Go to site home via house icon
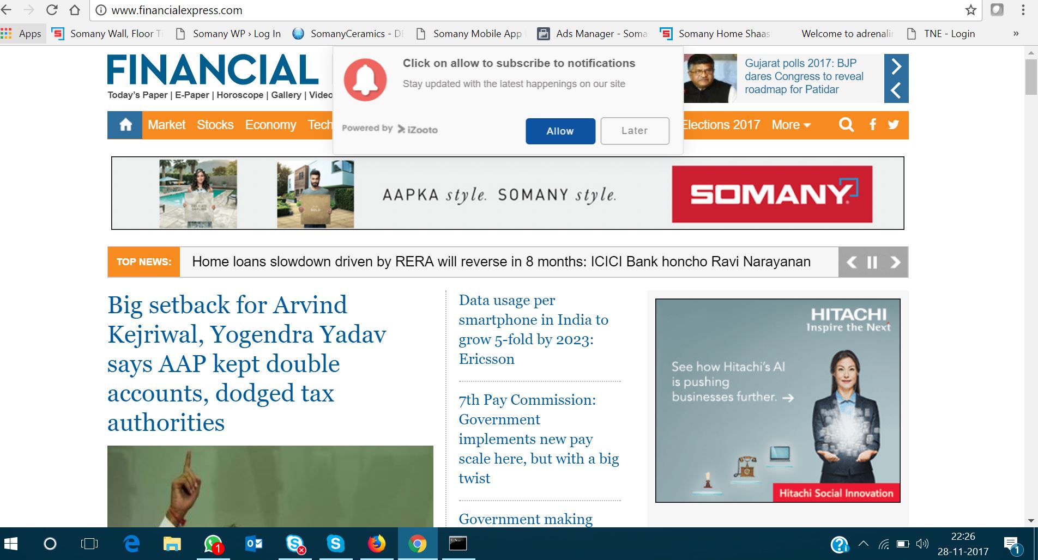Image resolution: width=1038 pixels, height=560 pixels. point(125,125)
